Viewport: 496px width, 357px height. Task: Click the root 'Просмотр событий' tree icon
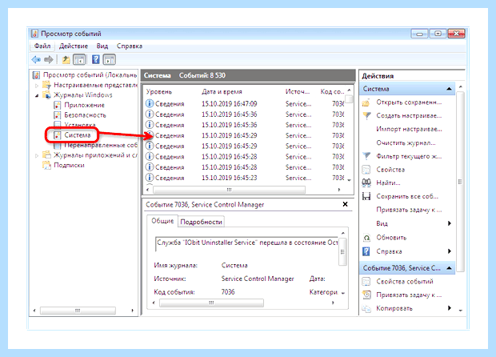(36, 75)
